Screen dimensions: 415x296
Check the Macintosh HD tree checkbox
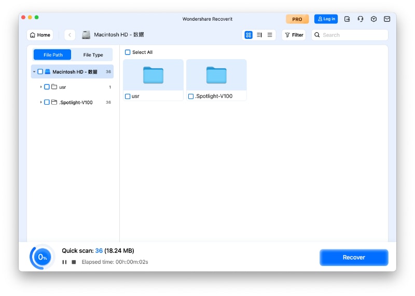click(x=40, y=72)
